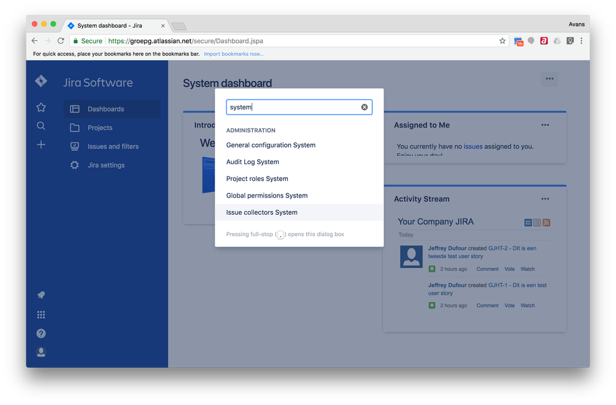Viewport: 616px width, 405px height.
Task: Open Activity Stream gadget options menu
Action: 545,199
